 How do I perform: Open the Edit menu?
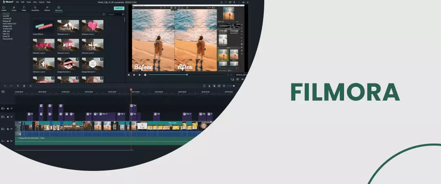click(22, 2)
